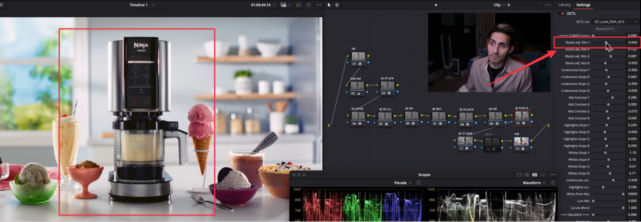Switch Scopes to four-up layout

[535, 175]
